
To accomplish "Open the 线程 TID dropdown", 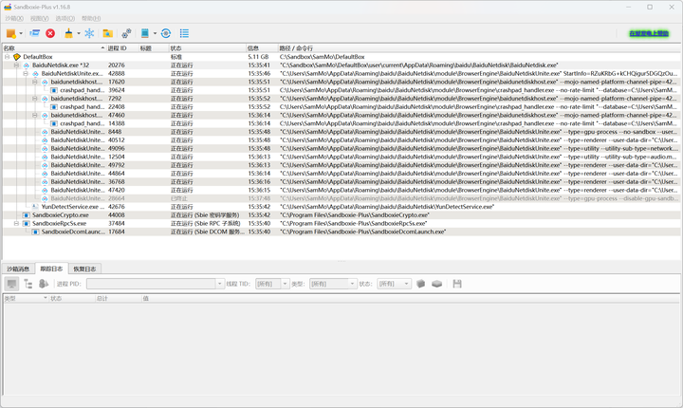I will [x=272, y=284].
